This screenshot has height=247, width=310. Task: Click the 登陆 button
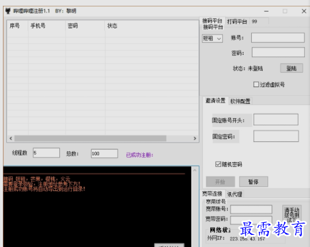click(292, 68)
